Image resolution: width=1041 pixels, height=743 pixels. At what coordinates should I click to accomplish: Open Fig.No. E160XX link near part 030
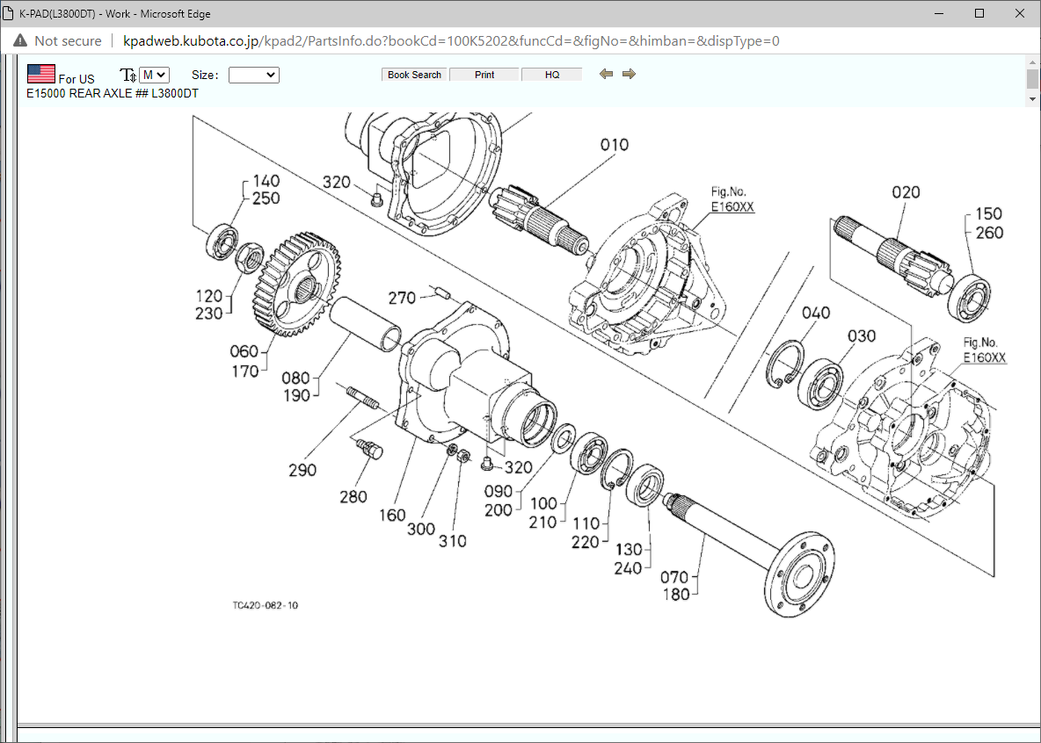tap(984, 357)
